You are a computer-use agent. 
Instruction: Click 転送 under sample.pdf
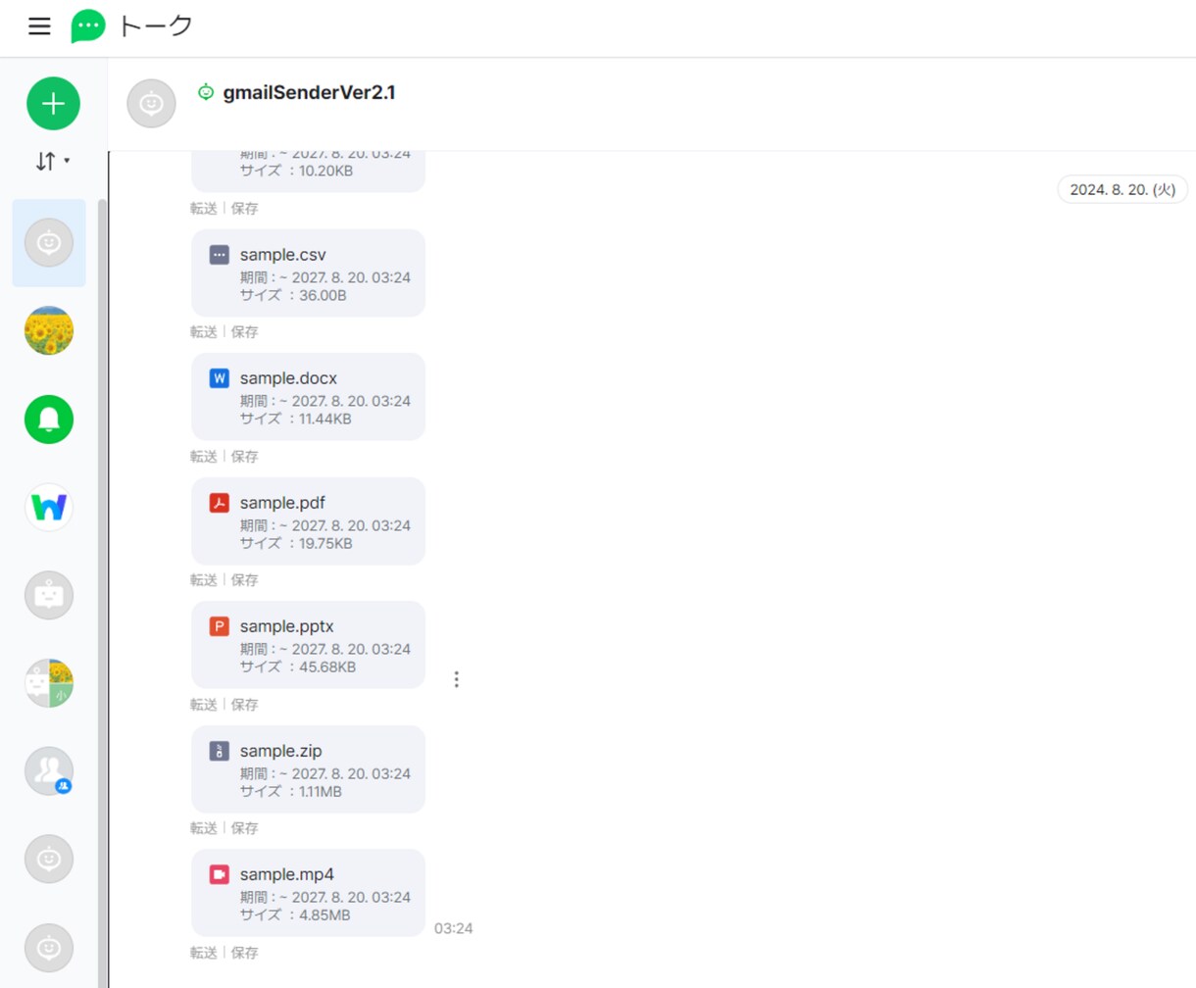(x=204, y=580)
